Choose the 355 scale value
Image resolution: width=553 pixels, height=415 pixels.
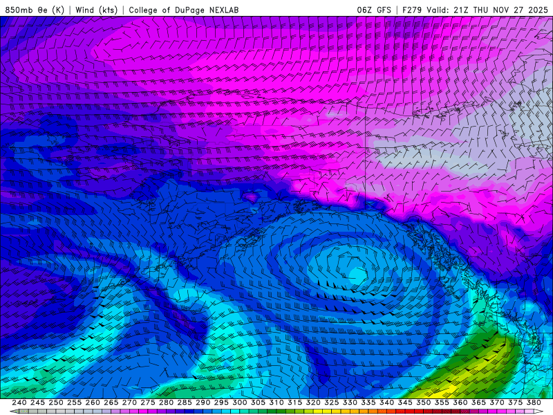(442, 403)
